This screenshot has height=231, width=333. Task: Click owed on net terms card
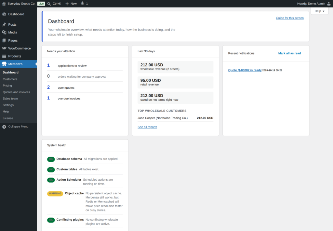175,97
